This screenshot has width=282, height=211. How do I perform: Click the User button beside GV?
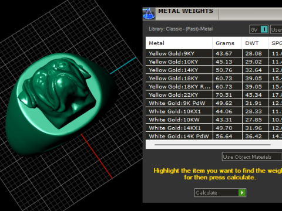coord(276,29)
